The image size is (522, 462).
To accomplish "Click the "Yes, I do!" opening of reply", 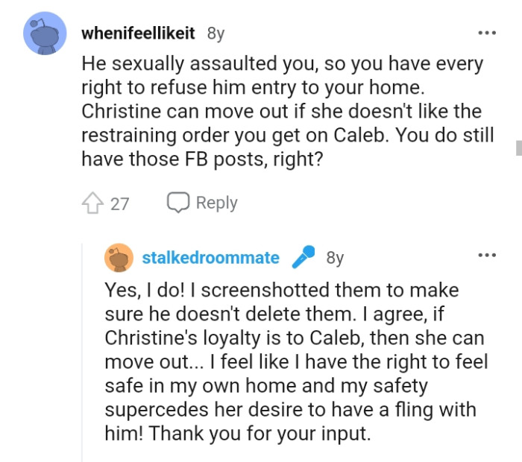I will pos(149,289).
